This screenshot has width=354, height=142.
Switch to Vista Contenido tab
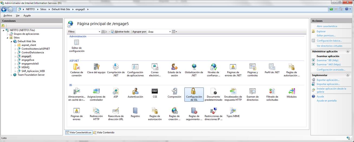point(104,133)
